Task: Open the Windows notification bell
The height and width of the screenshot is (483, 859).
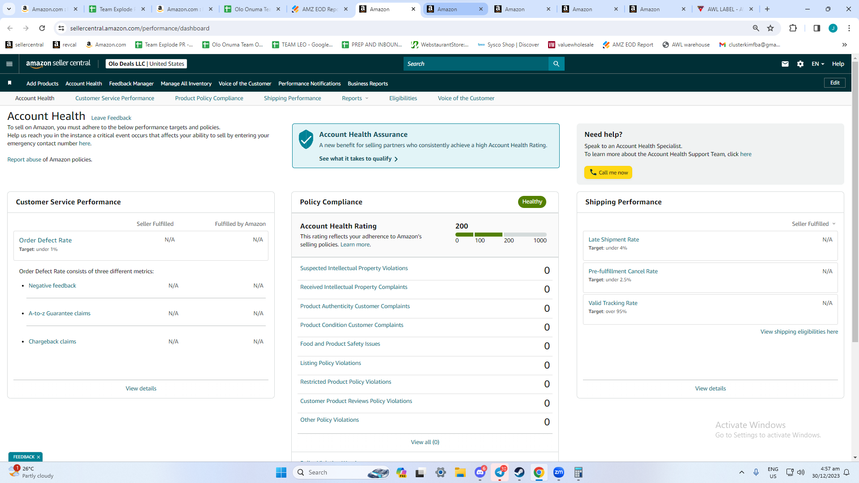Action: click(846, 472)
